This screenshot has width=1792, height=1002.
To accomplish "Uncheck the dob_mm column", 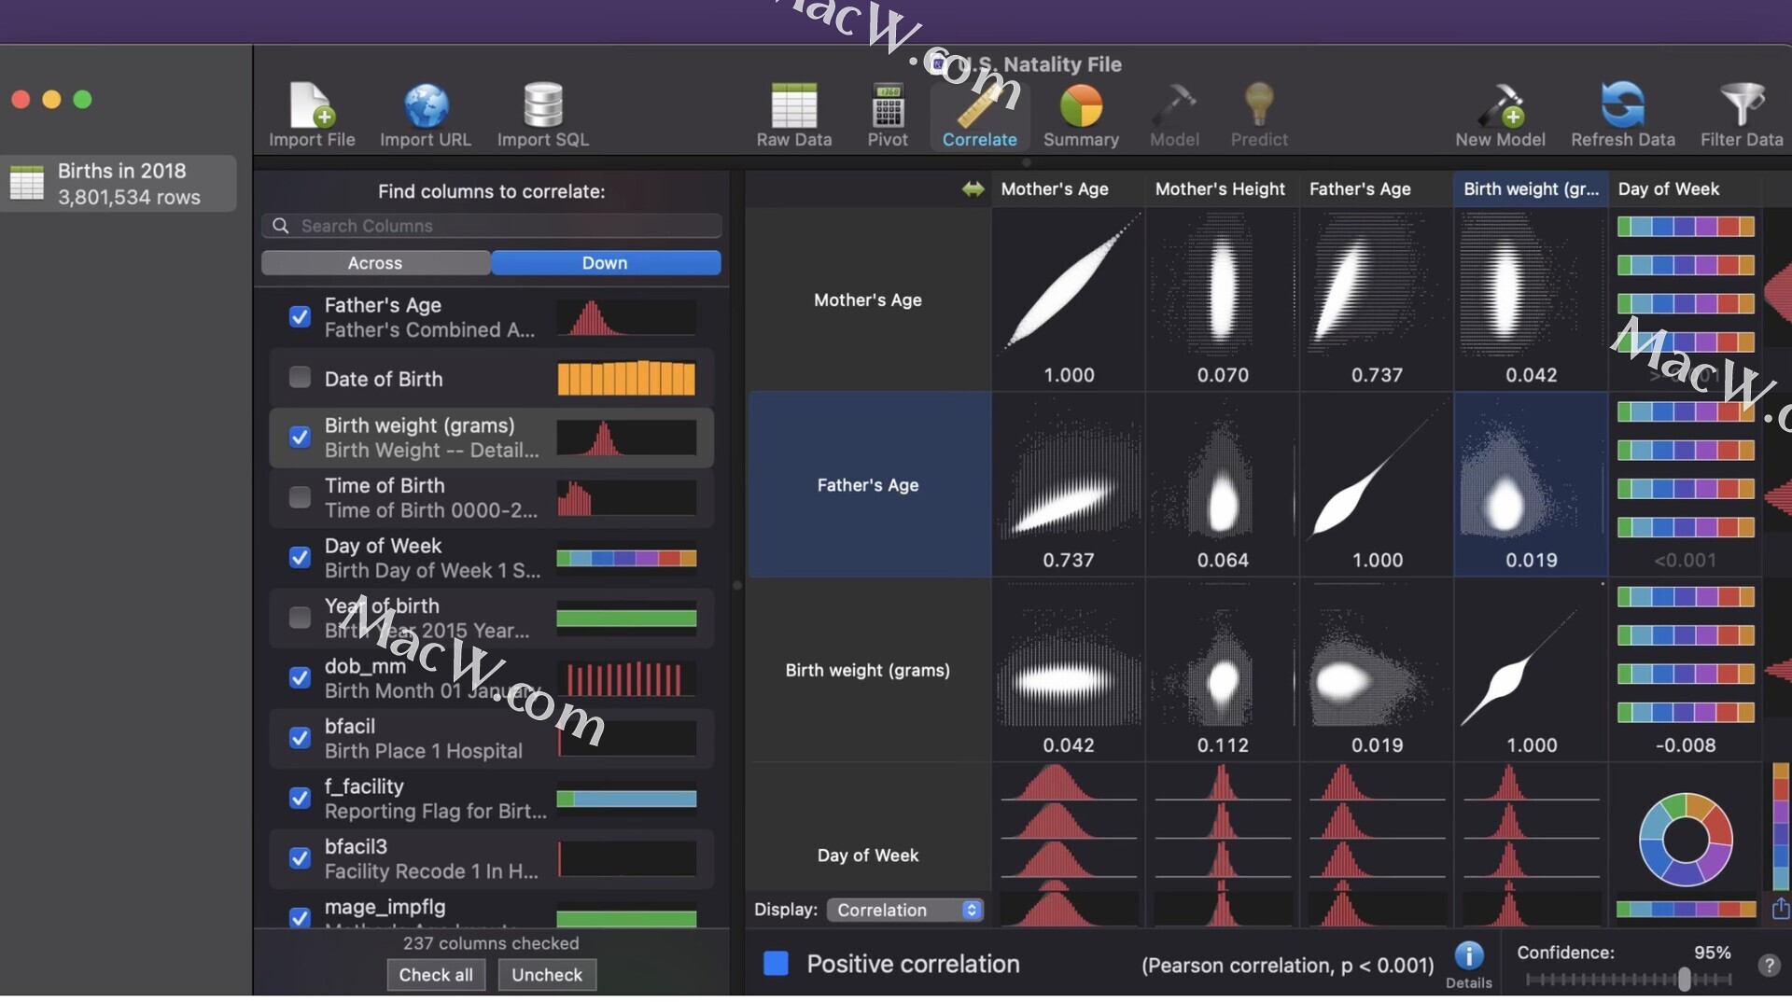I will coord(300,678).
